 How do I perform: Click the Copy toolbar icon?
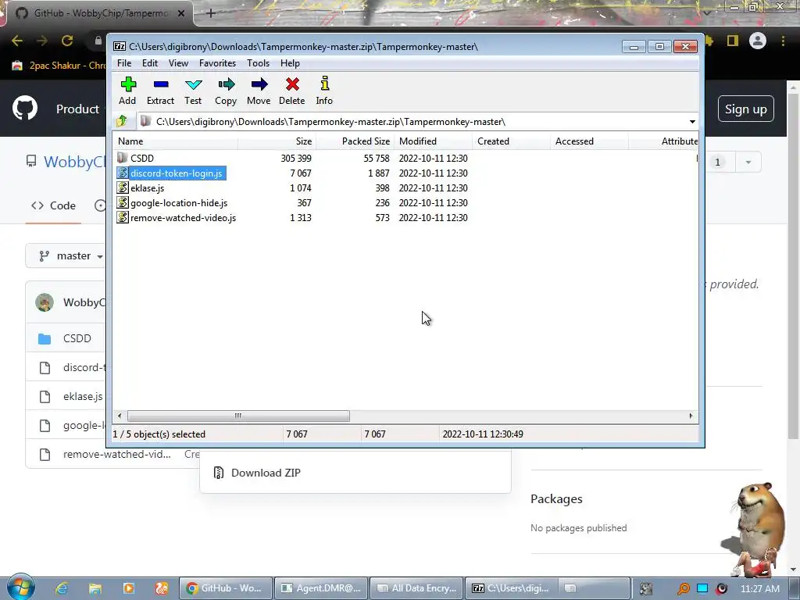(226, 91)
